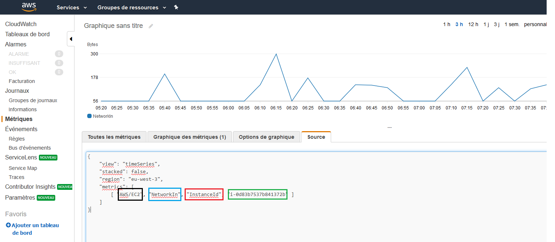Select the Source tab
Image resolution: width=555 pixels, height=242 pixels.
(316, 137)
